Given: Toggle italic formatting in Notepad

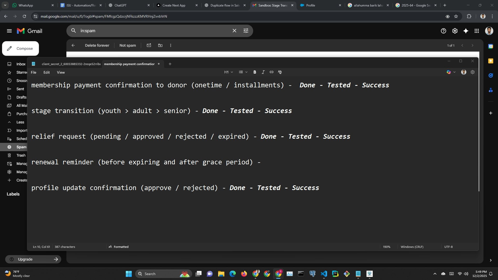Looking at the screenshot, I should point(263,72).
